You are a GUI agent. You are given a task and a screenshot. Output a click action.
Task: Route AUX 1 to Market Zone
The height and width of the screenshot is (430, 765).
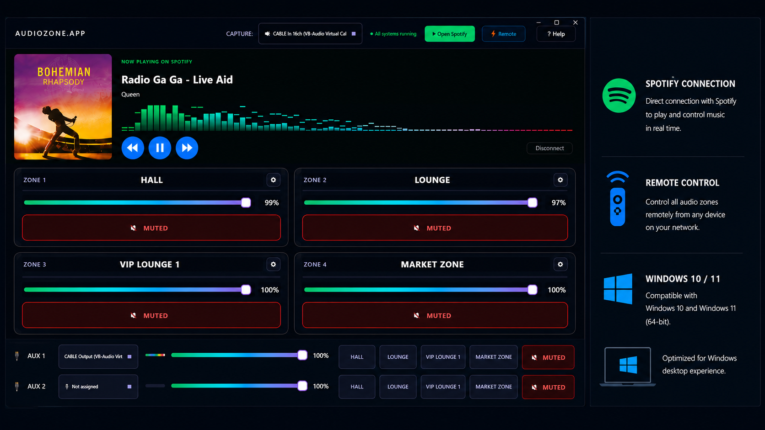494,357
